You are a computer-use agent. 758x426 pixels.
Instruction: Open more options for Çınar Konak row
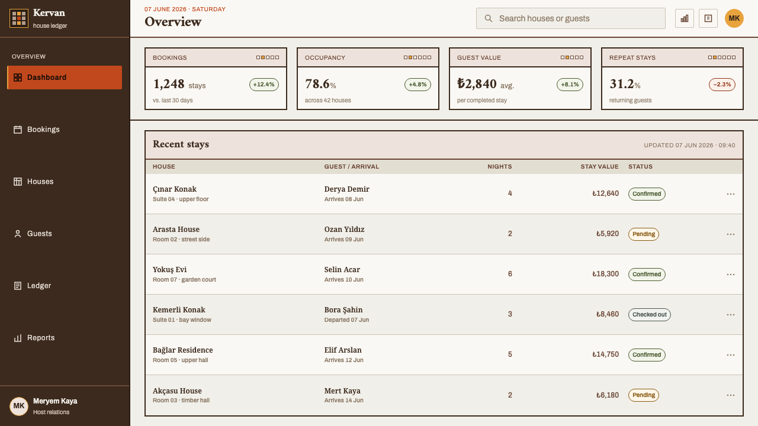[x=731, y=194]
